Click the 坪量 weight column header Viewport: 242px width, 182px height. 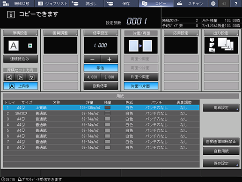coord(90,102)
